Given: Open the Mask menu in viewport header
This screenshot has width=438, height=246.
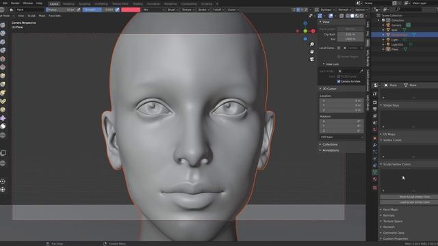Looking at the screenshot, I should 42,16.
